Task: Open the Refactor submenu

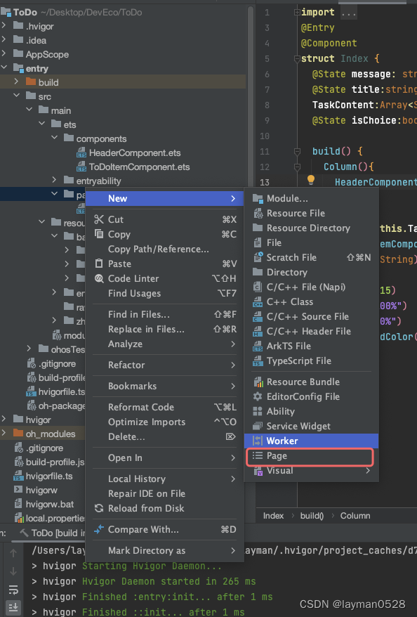Action: tap(165, 365)
